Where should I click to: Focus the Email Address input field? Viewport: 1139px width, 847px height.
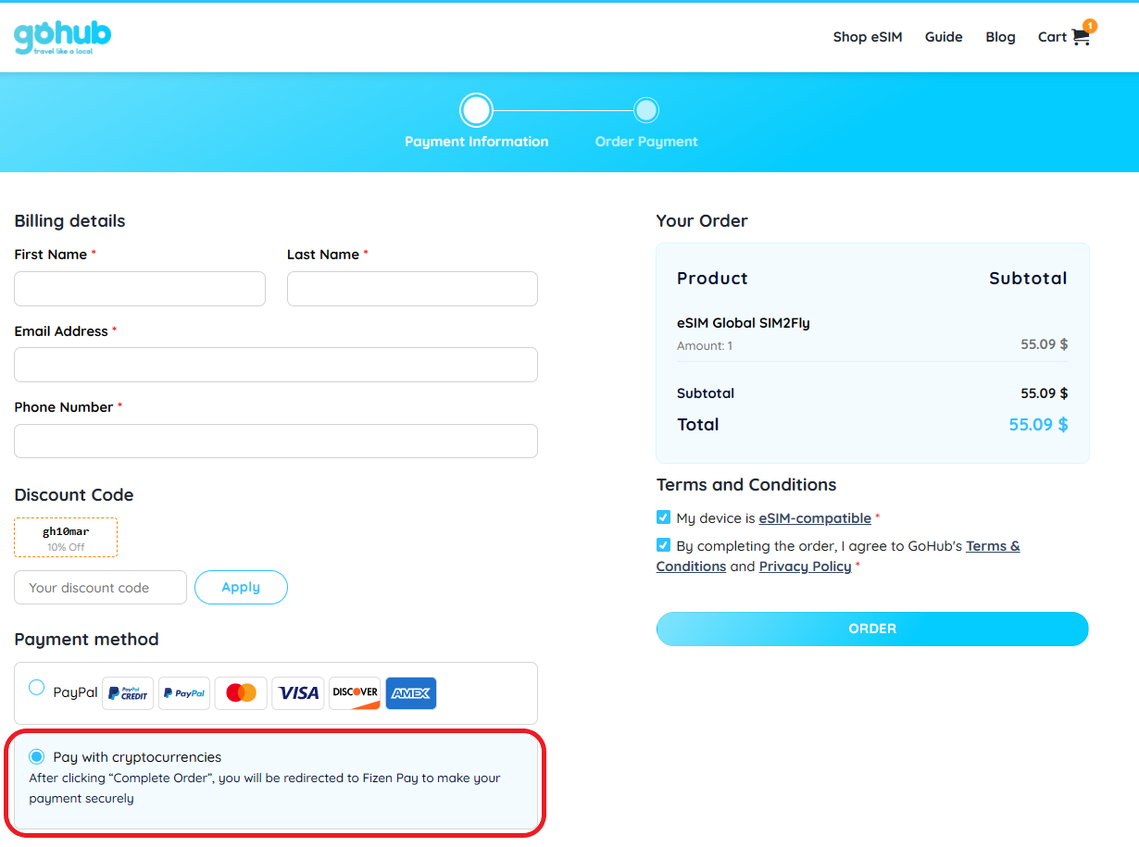pos(276,365)
